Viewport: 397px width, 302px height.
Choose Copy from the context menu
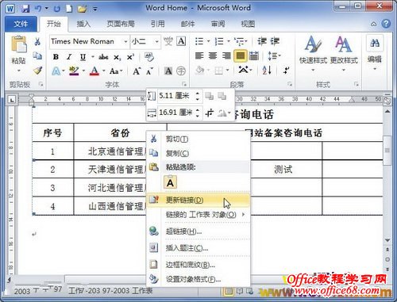(x=198, y=153)
